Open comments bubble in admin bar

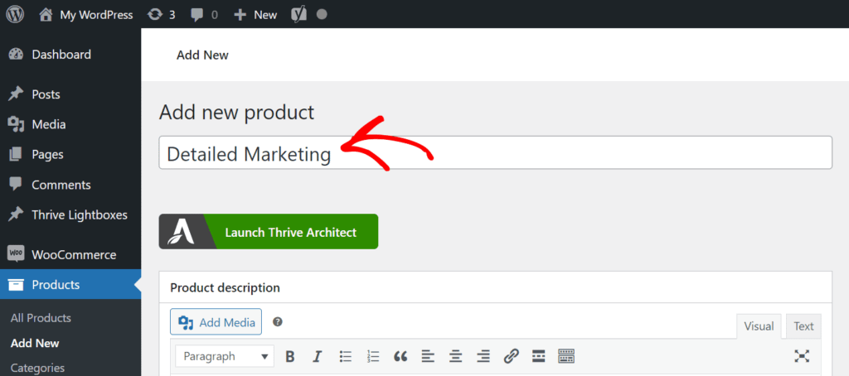click(x=204, y=14)
